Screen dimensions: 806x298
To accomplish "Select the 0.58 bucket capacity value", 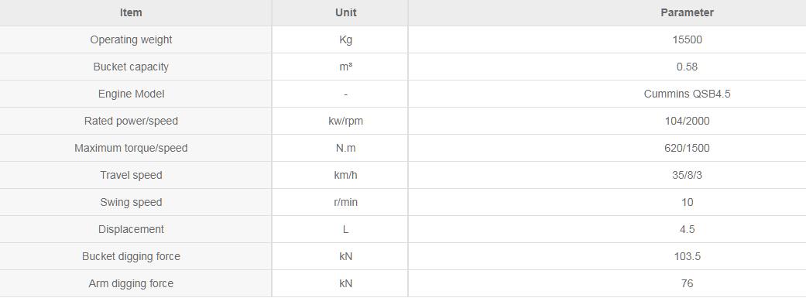I will 688,67.
